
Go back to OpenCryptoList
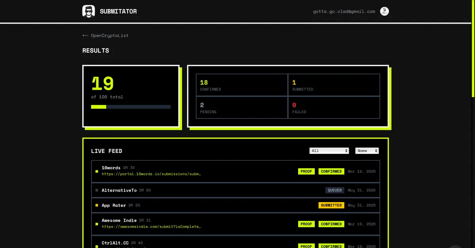[105, 36]
